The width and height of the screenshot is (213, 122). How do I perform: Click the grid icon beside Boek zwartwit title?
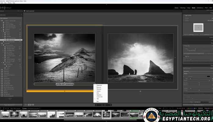pos(24,11)
